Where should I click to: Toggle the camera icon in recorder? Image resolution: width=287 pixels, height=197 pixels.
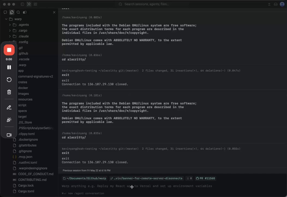[9, 135]
